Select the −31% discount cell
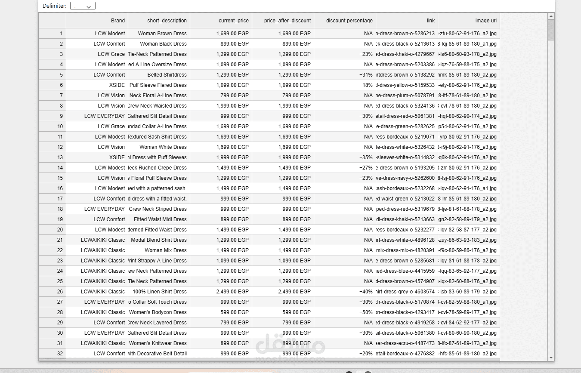581x373 pixels. click(x=345, y=75)
